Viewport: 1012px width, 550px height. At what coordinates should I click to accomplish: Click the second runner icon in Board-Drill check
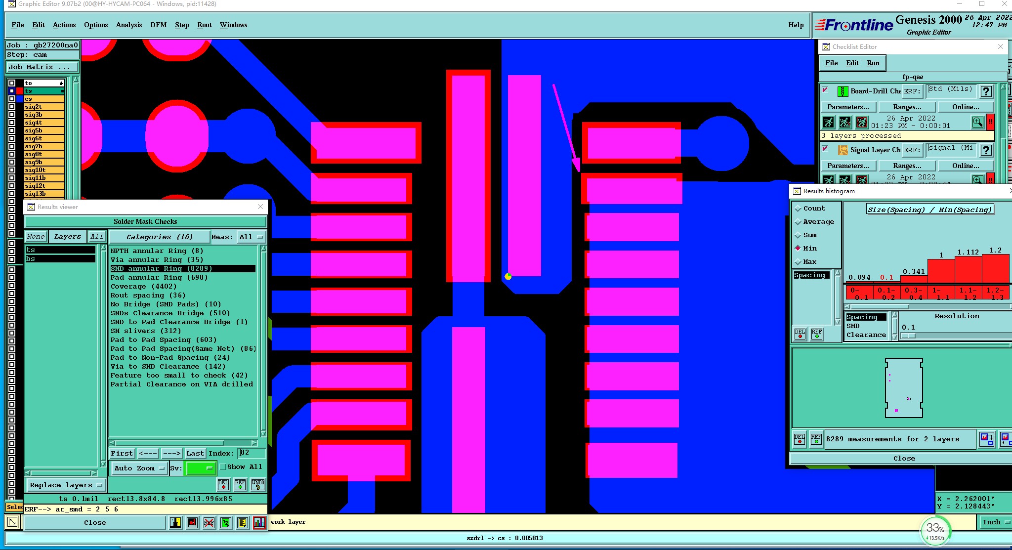click(845, 122)
